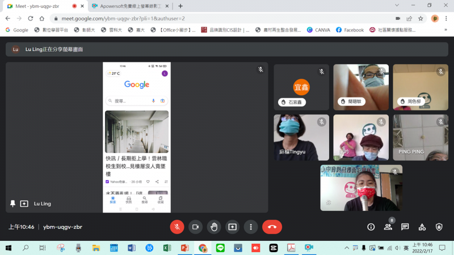
Task: Open the Chrome profile avatar
Action: pos(435,19)
